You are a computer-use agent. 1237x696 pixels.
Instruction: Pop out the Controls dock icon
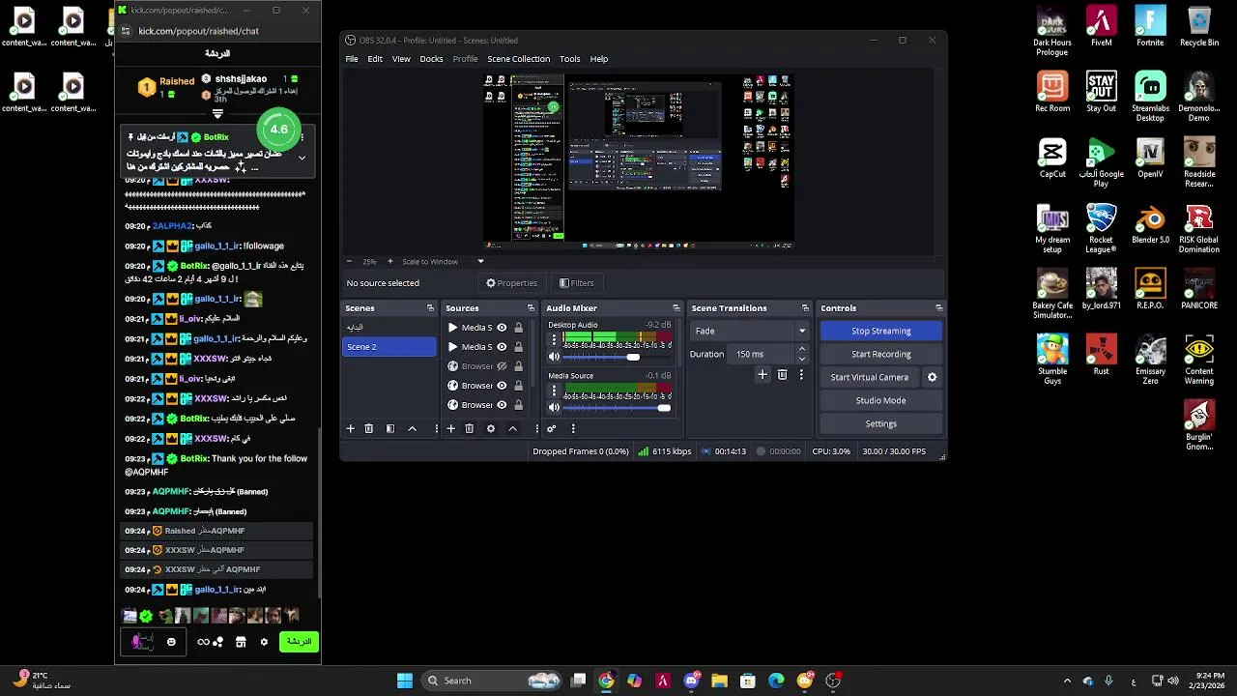pos(938,308)
